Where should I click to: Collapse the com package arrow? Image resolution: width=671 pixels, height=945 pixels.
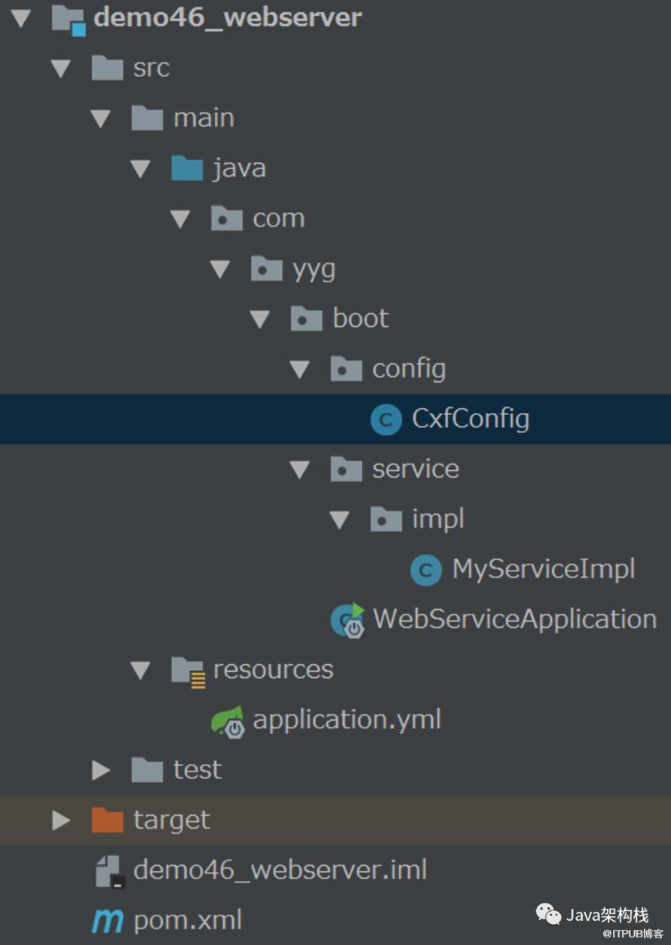pyautogui.click(x=180, y=219)
